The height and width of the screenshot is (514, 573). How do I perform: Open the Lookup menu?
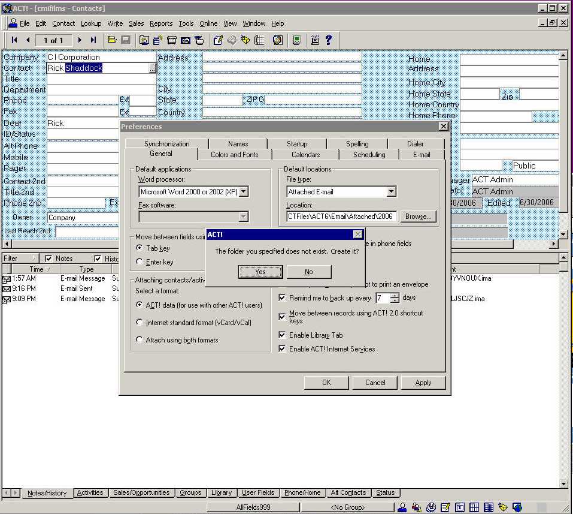91,23
